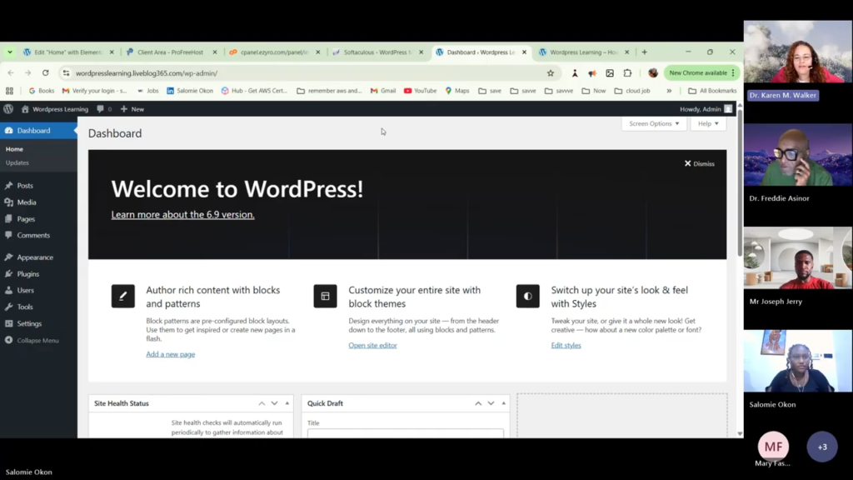Image resolution: width=853 pixels, height=480 pixels.
Task: Bookmark this page with the star icon
Action: (x=550, y=73)
